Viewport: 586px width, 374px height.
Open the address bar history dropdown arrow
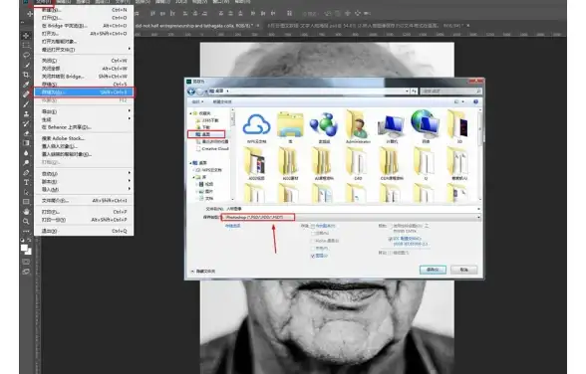tap(407, 91)
